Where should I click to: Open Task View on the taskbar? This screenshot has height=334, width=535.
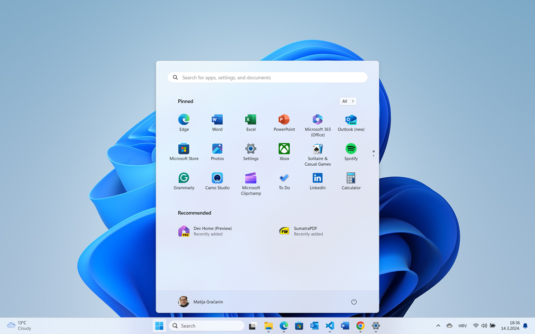(x=253, y=326)
